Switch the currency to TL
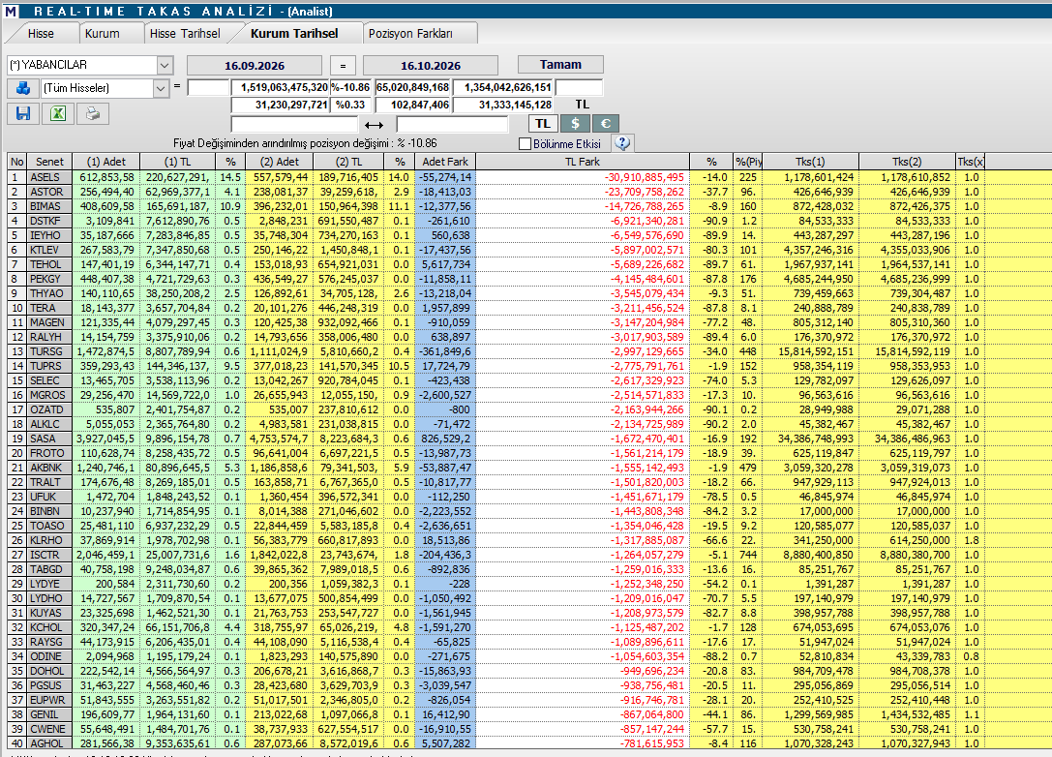 (x=543, y=124)
